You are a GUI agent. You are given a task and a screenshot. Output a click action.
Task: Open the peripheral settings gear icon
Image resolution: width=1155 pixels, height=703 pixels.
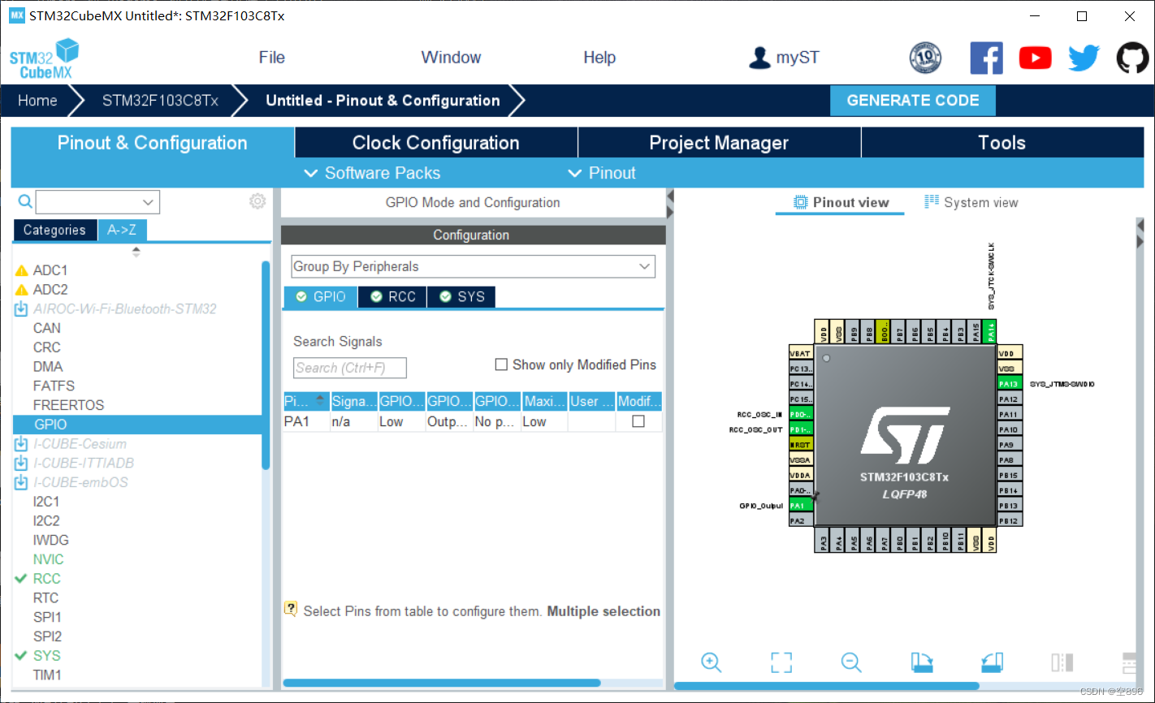pos(257,201)
